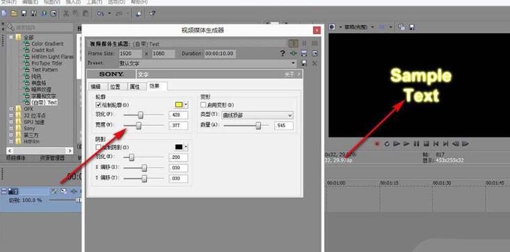The image size is (510, 252).
Task: Click the Duration field showing 00:00:10.00
Action: [x=220, y=53]
